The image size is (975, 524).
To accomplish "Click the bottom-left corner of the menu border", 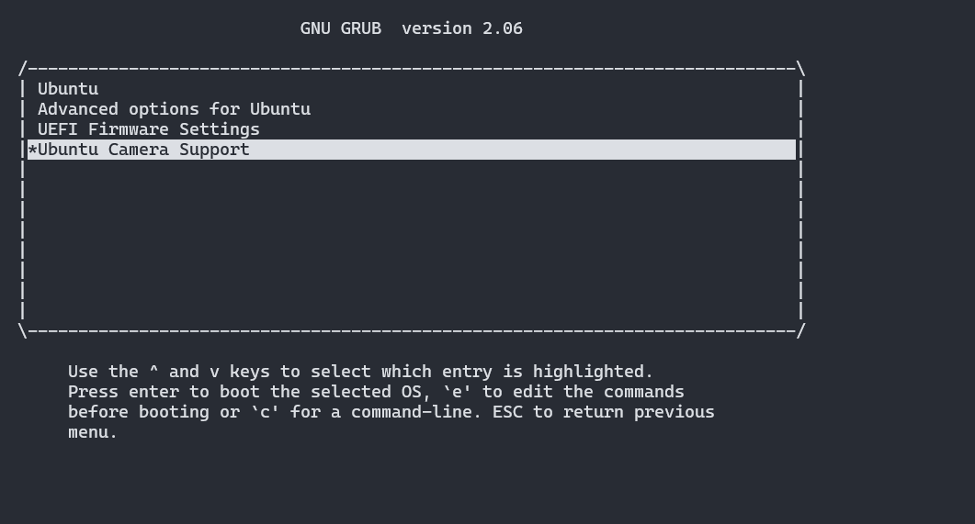I will point(23,330).
